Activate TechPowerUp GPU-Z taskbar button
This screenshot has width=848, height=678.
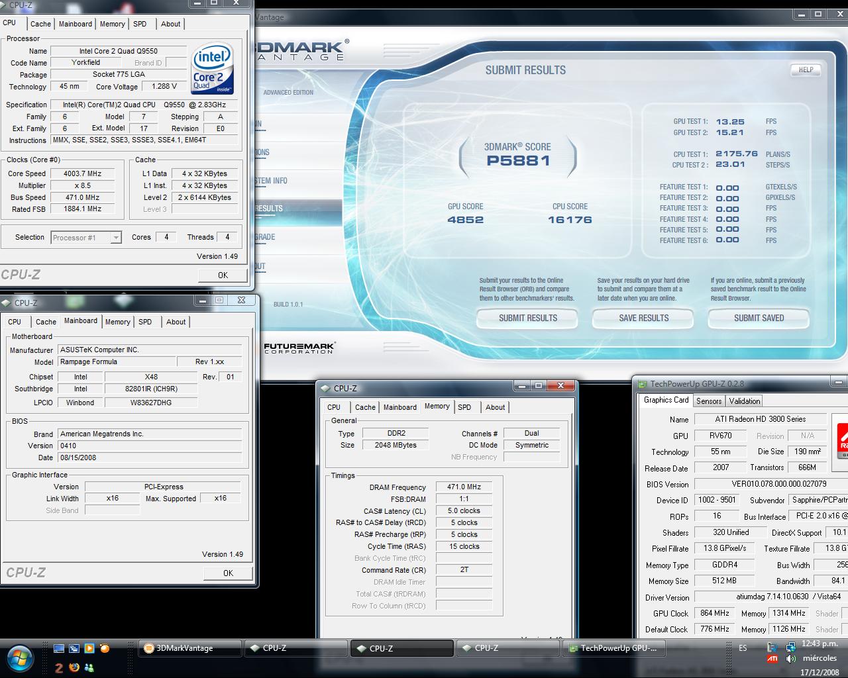click(x=614, y=648)
